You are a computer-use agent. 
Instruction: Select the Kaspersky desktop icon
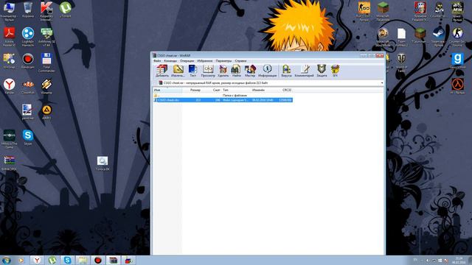point(46,12)
